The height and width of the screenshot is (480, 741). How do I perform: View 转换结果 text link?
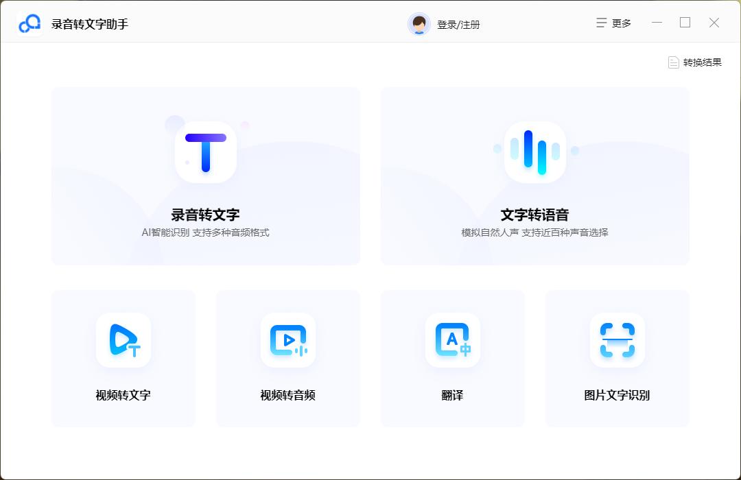coord(702,62)
